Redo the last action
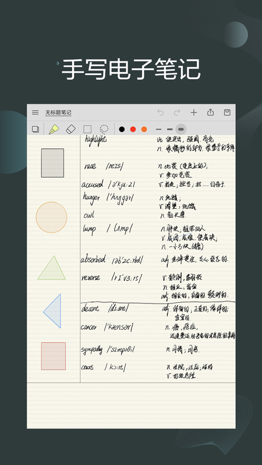The width and height of the screenshot is (262, 465). coord(177,112)
